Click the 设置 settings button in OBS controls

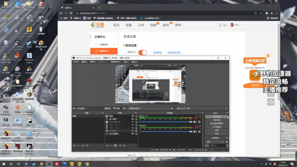pos(217,130)
